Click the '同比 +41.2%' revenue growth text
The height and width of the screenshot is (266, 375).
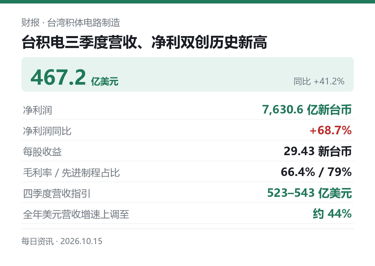(x=319, y=81)
